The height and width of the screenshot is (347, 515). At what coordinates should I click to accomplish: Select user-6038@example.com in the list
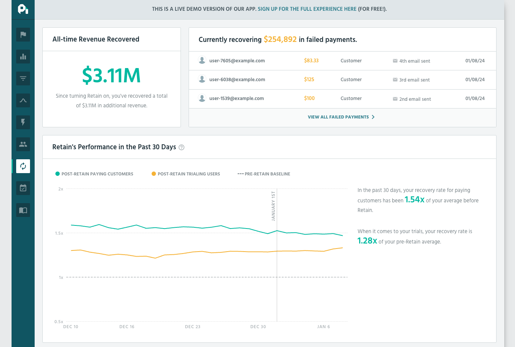(x=237, y=80)
